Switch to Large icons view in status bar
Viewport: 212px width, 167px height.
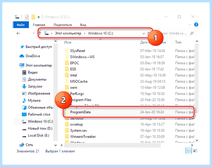pyautogui.click(x=195, y=151)
